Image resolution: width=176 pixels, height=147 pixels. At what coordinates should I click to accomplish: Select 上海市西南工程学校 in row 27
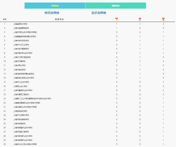pos(21,132)
